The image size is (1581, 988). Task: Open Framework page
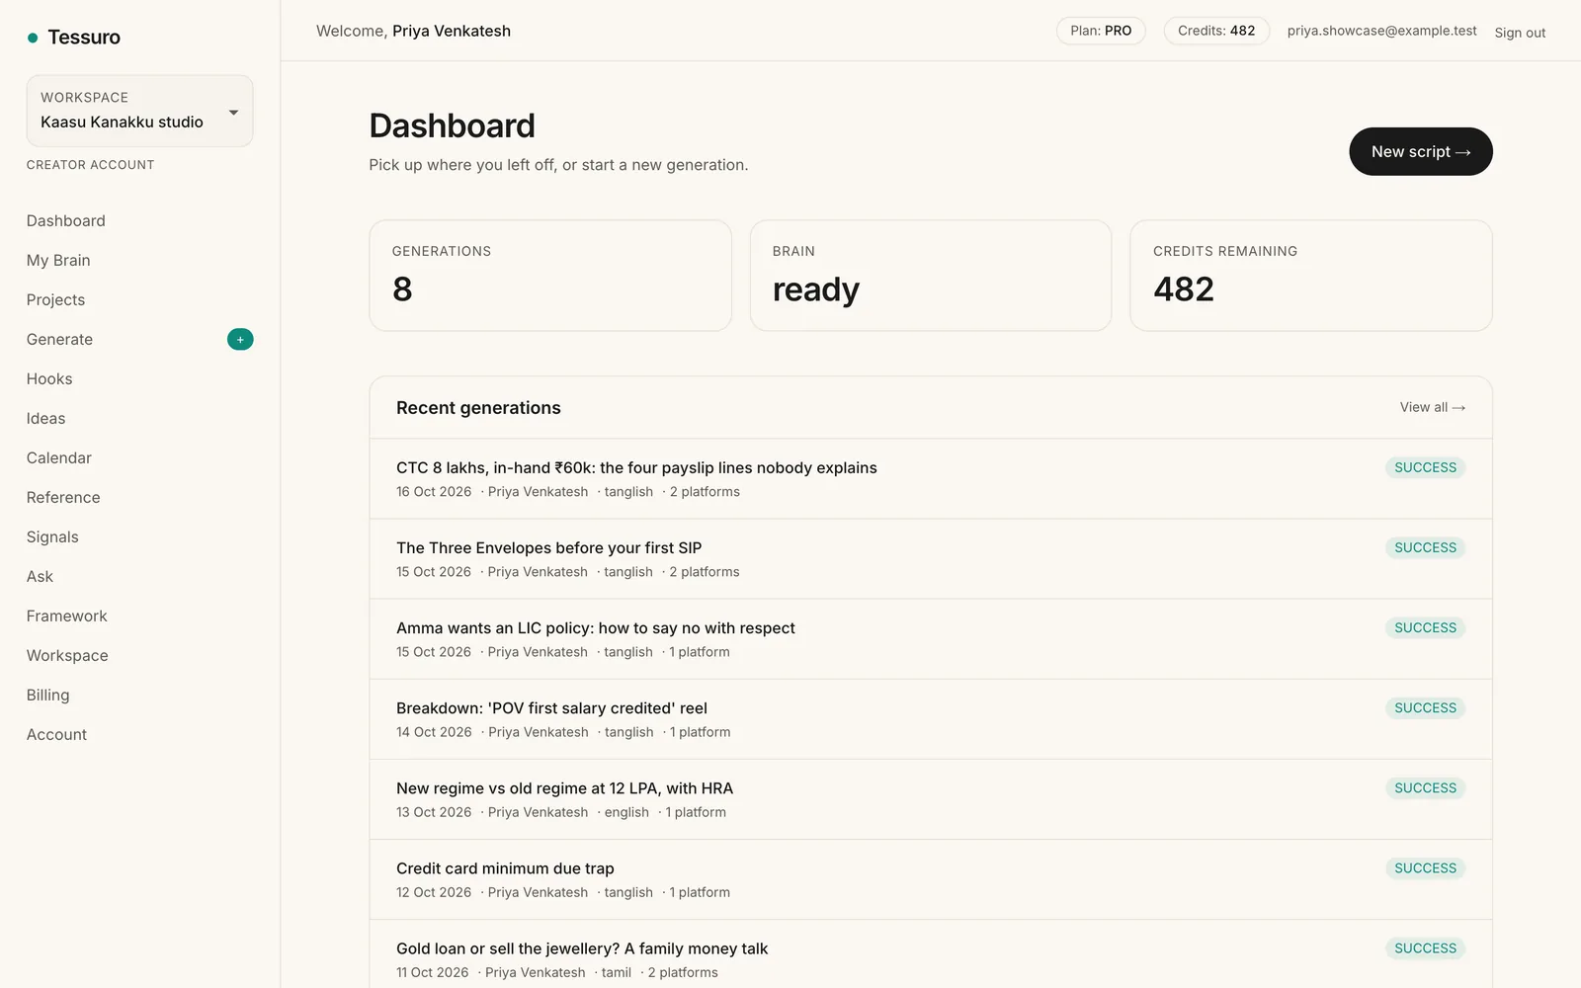pyautogui.click(x=66, y=616)
